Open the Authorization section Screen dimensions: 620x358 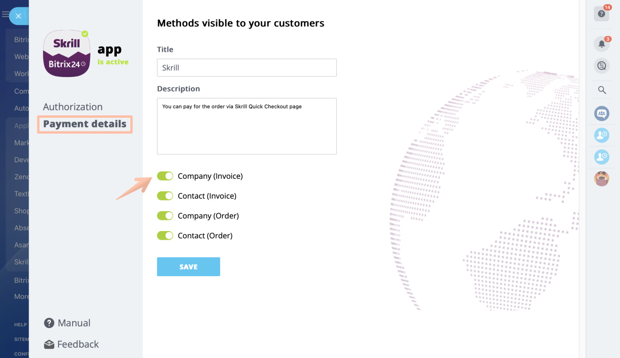[73, 107]
